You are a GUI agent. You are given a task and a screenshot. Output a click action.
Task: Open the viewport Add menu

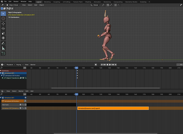click(x=36, y=5)
